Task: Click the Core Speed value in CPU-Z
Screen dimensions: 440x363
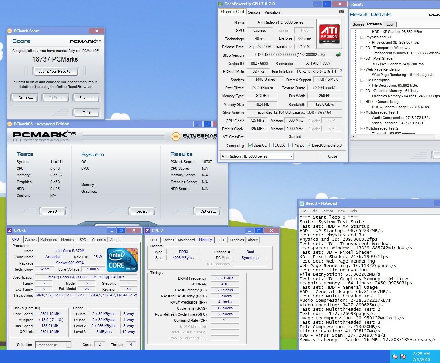Action: coord(51,314)
